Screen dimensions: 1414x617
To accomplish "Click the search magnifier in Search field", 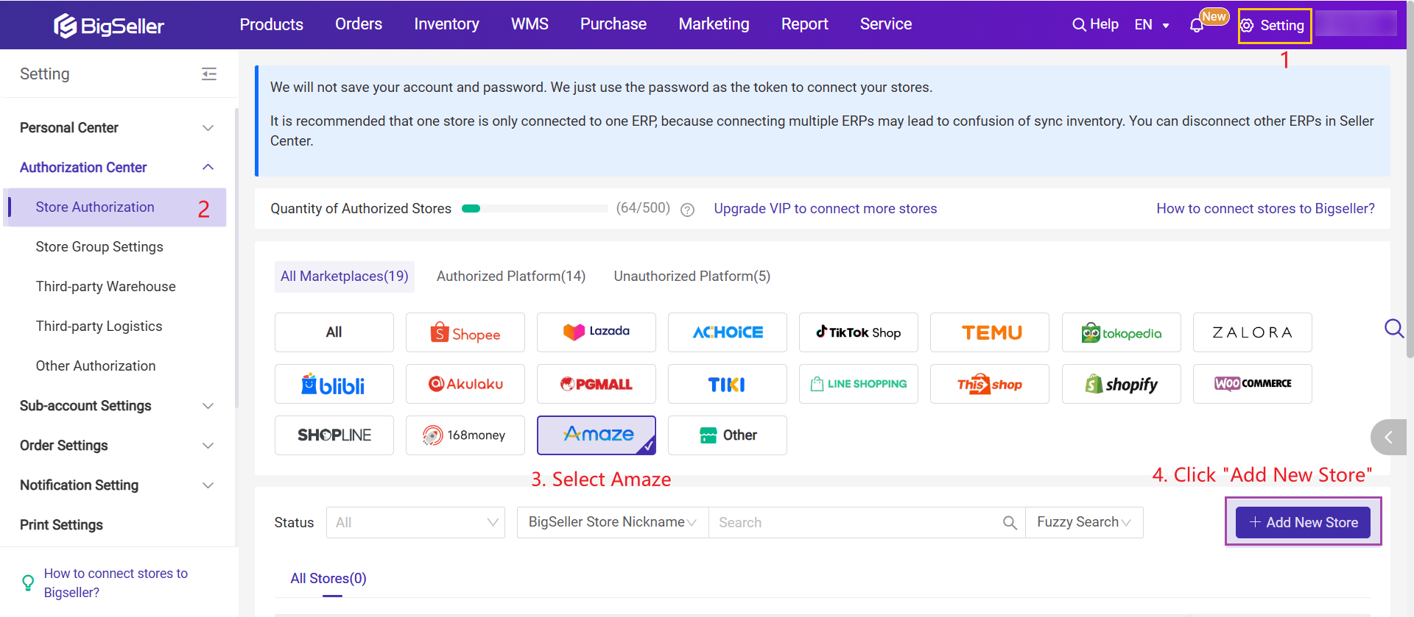I will pos(1010,523).
